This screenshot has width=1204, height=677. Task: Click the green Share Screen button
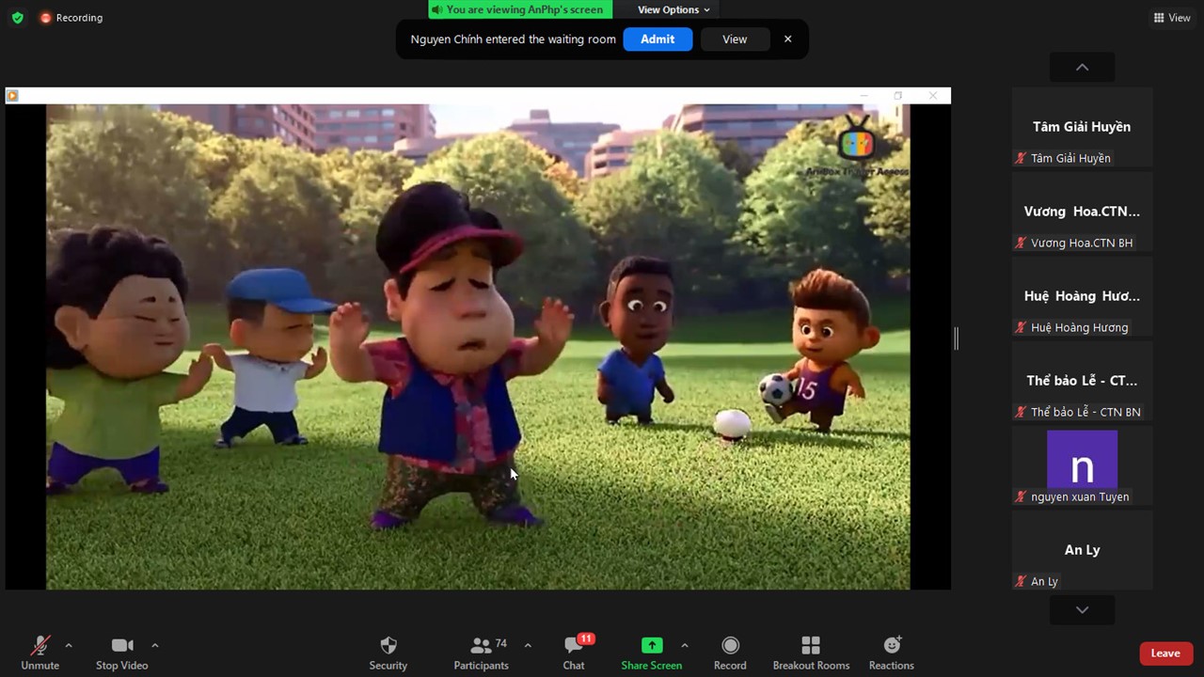[x=652, y=653]
